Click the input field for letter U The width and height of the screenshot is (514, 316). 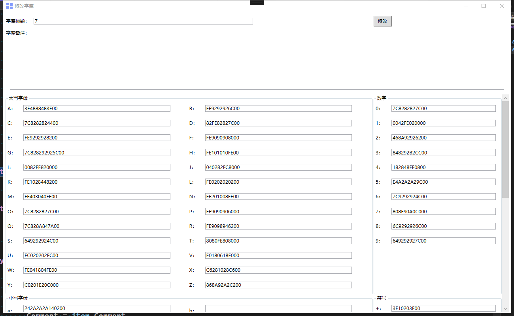[97, 255]
